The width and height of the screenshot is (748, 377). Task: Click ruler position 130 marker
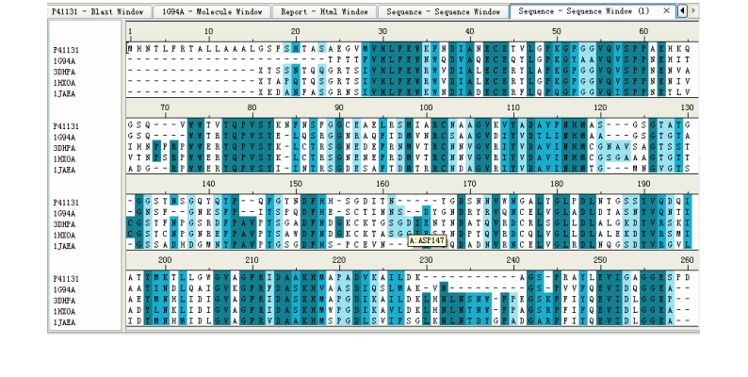[687, 107]
